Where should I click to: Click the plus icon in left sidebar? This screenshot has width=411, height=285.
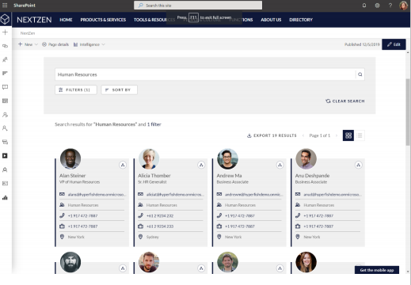[x=5, y=32]
